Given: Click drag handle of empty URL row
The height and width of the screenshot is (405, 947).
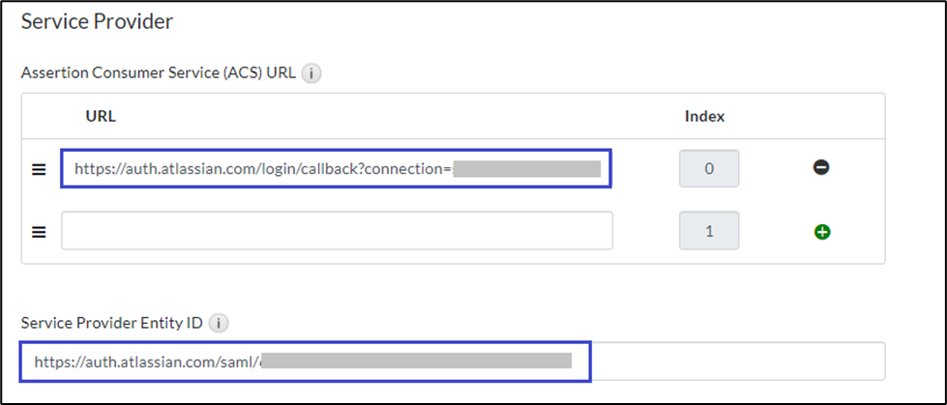Looking at the screenshot, I should (x=39, y=231).
